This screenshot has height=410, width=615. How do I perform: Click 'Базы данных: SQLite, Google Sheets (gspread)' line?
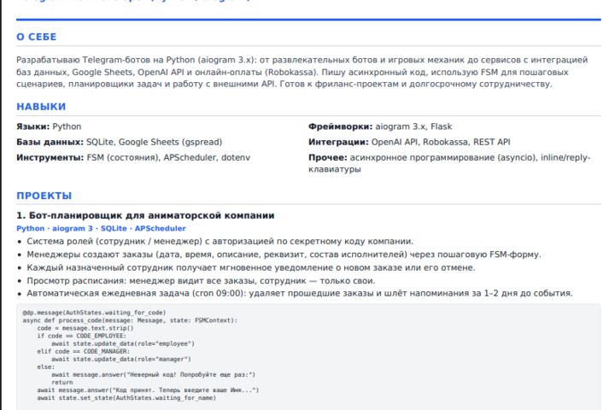pos(120,142)
